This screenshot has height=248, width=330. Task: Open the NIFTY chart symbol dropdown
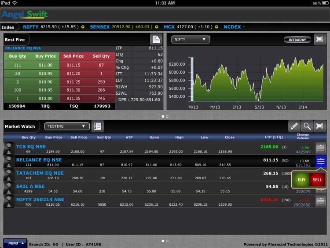coord(191,39)
